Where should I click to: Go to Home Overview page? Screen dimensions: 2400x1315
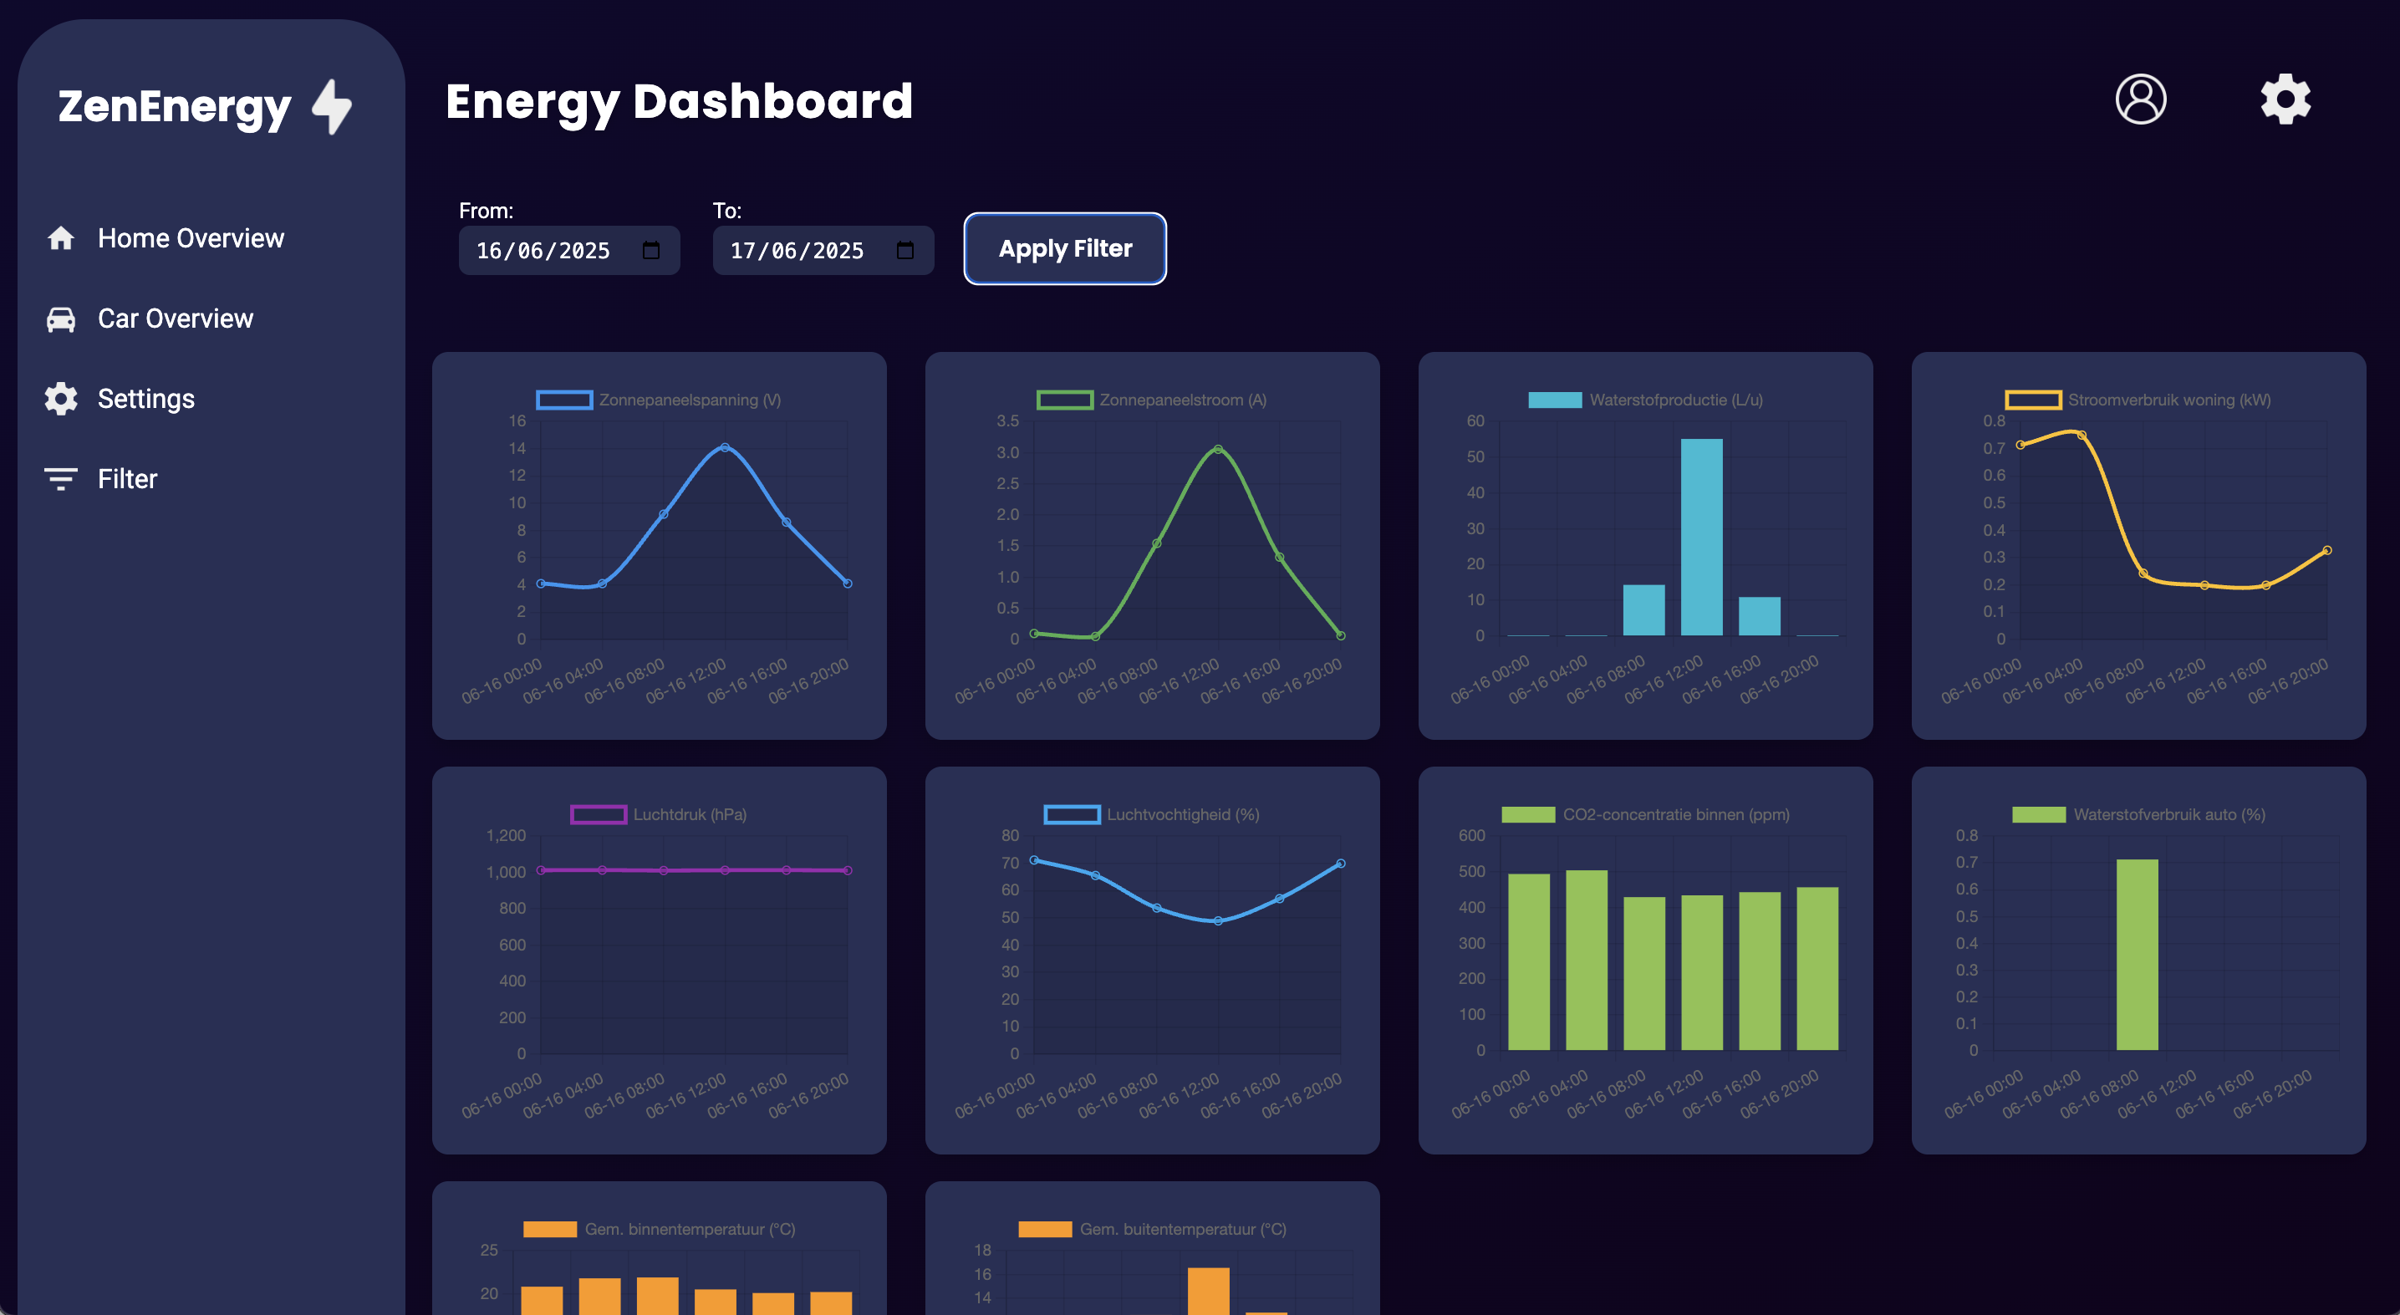coord(190,238)
